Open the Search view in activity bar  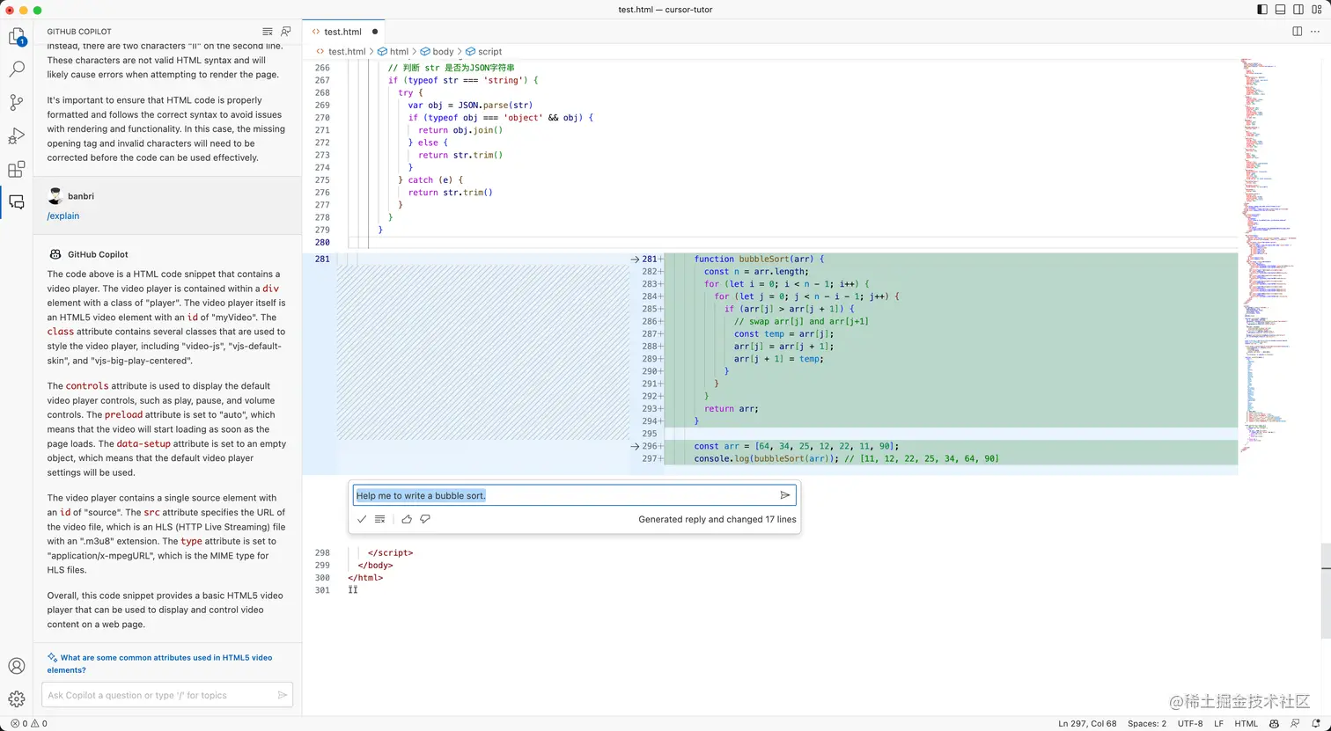(17, 69)
